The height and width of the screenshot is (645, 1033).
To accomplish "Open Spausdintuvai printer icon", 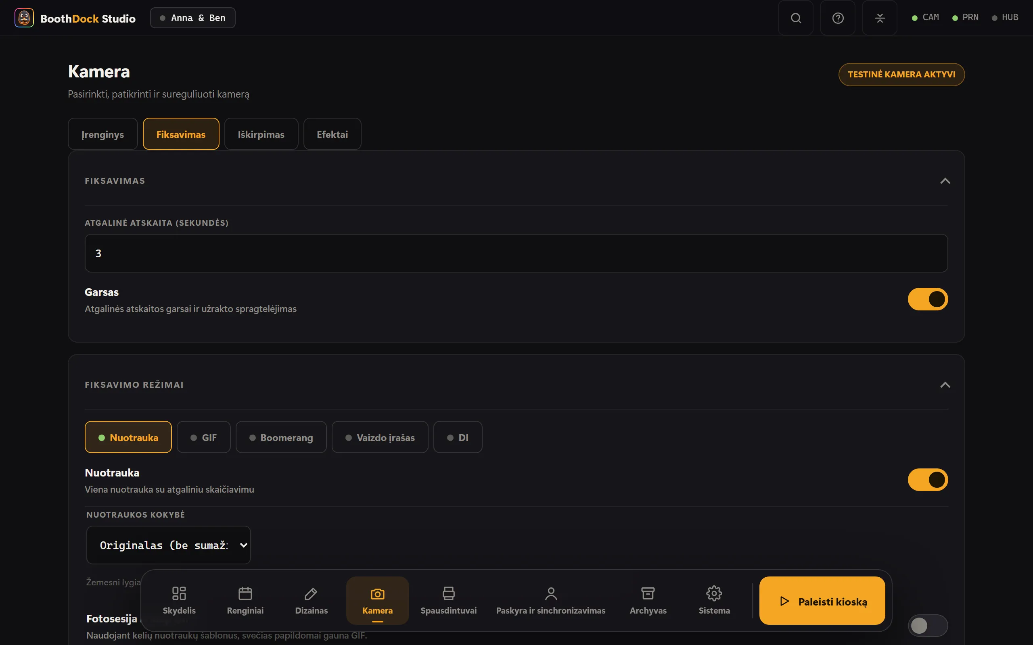I will pyautogui.click(x=448, y=593).
